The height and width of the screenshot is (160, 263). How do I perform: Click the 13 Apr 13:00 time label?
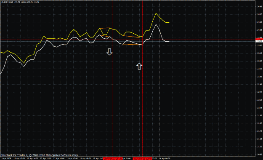pyautogui.click(x=19, y=158)
